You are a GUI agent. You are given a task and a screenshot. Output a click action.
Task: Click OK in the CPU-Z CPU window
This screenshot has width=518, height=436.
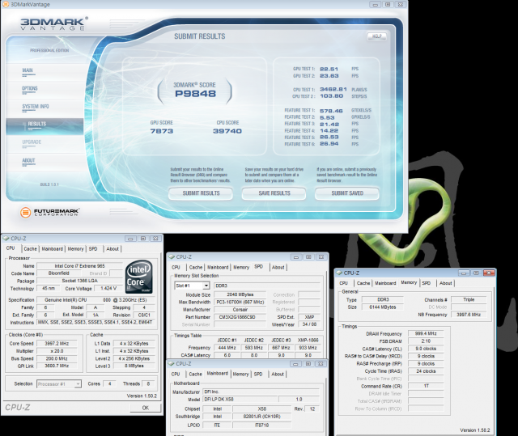click(146, 408)
